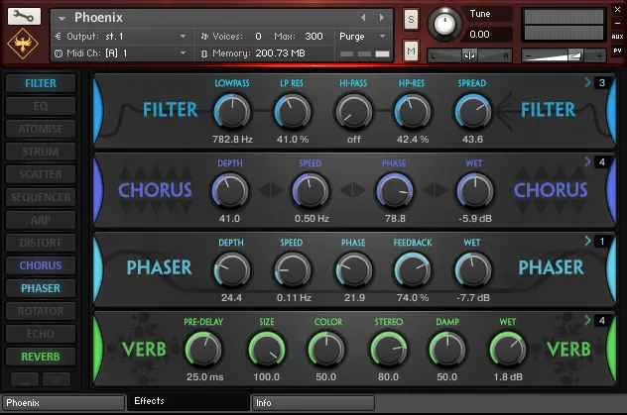Click the Chorus row arrow near 4
627x415 pixels.
(x=587, y=161)
